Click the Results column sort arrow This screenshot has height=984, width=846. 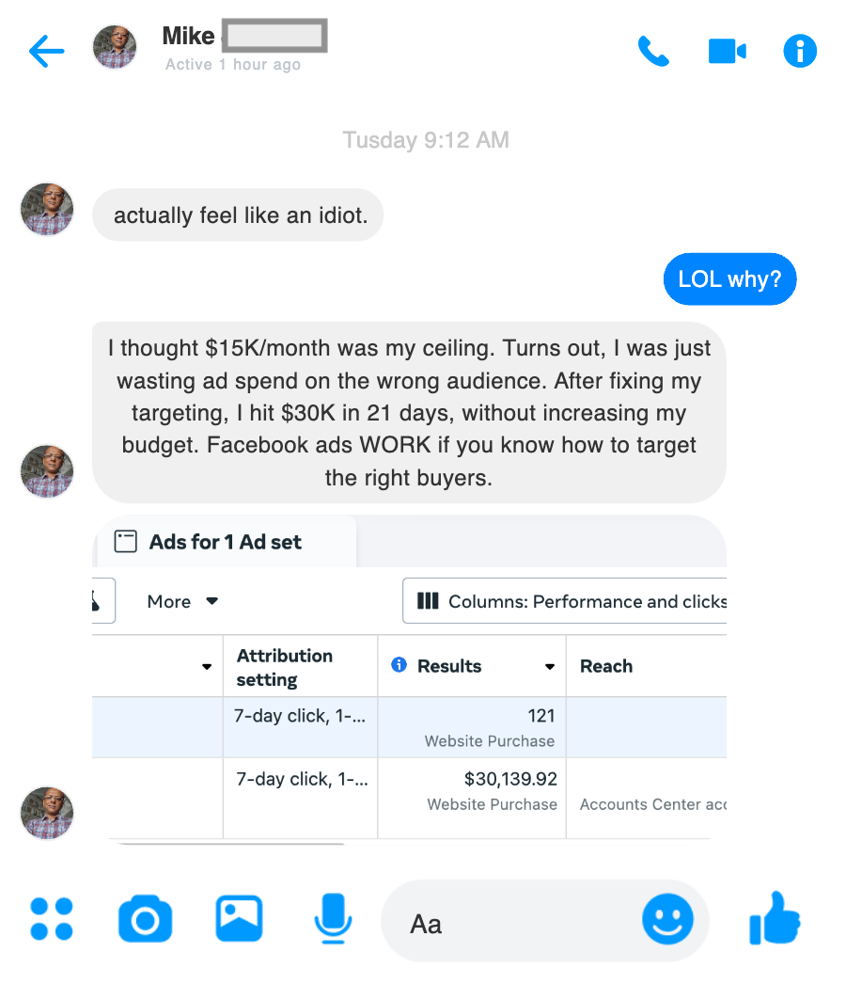pos(550,667)
